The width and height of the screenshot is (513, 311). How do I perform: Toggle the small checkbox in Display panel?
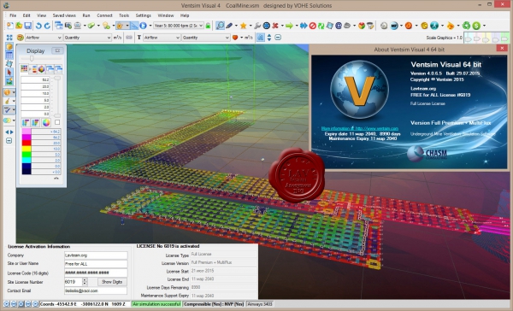(x=57, y=122)
